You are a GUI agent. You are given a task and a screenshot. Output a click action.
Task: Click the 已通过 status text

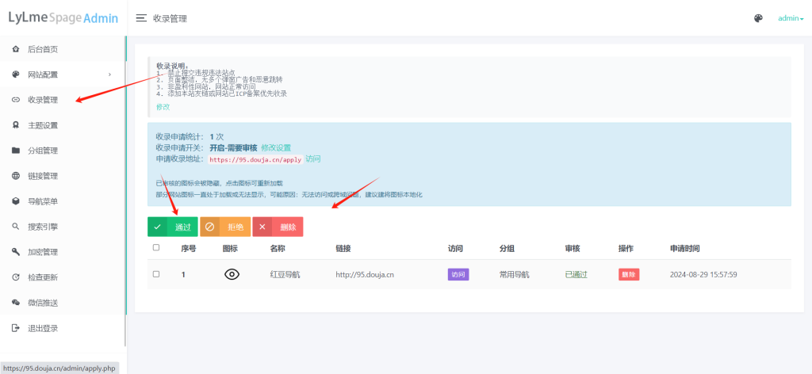[576, 275]
